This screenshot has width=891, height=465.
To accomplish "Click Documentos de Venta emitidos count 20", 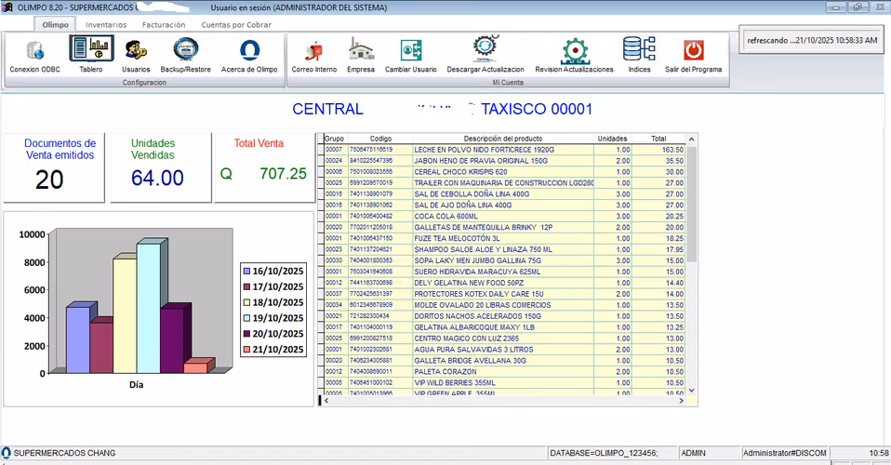I will coord(49,179).
